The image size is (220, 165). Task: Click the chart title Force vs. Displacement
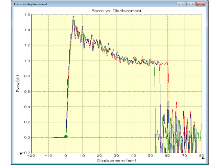click(117, 11)
